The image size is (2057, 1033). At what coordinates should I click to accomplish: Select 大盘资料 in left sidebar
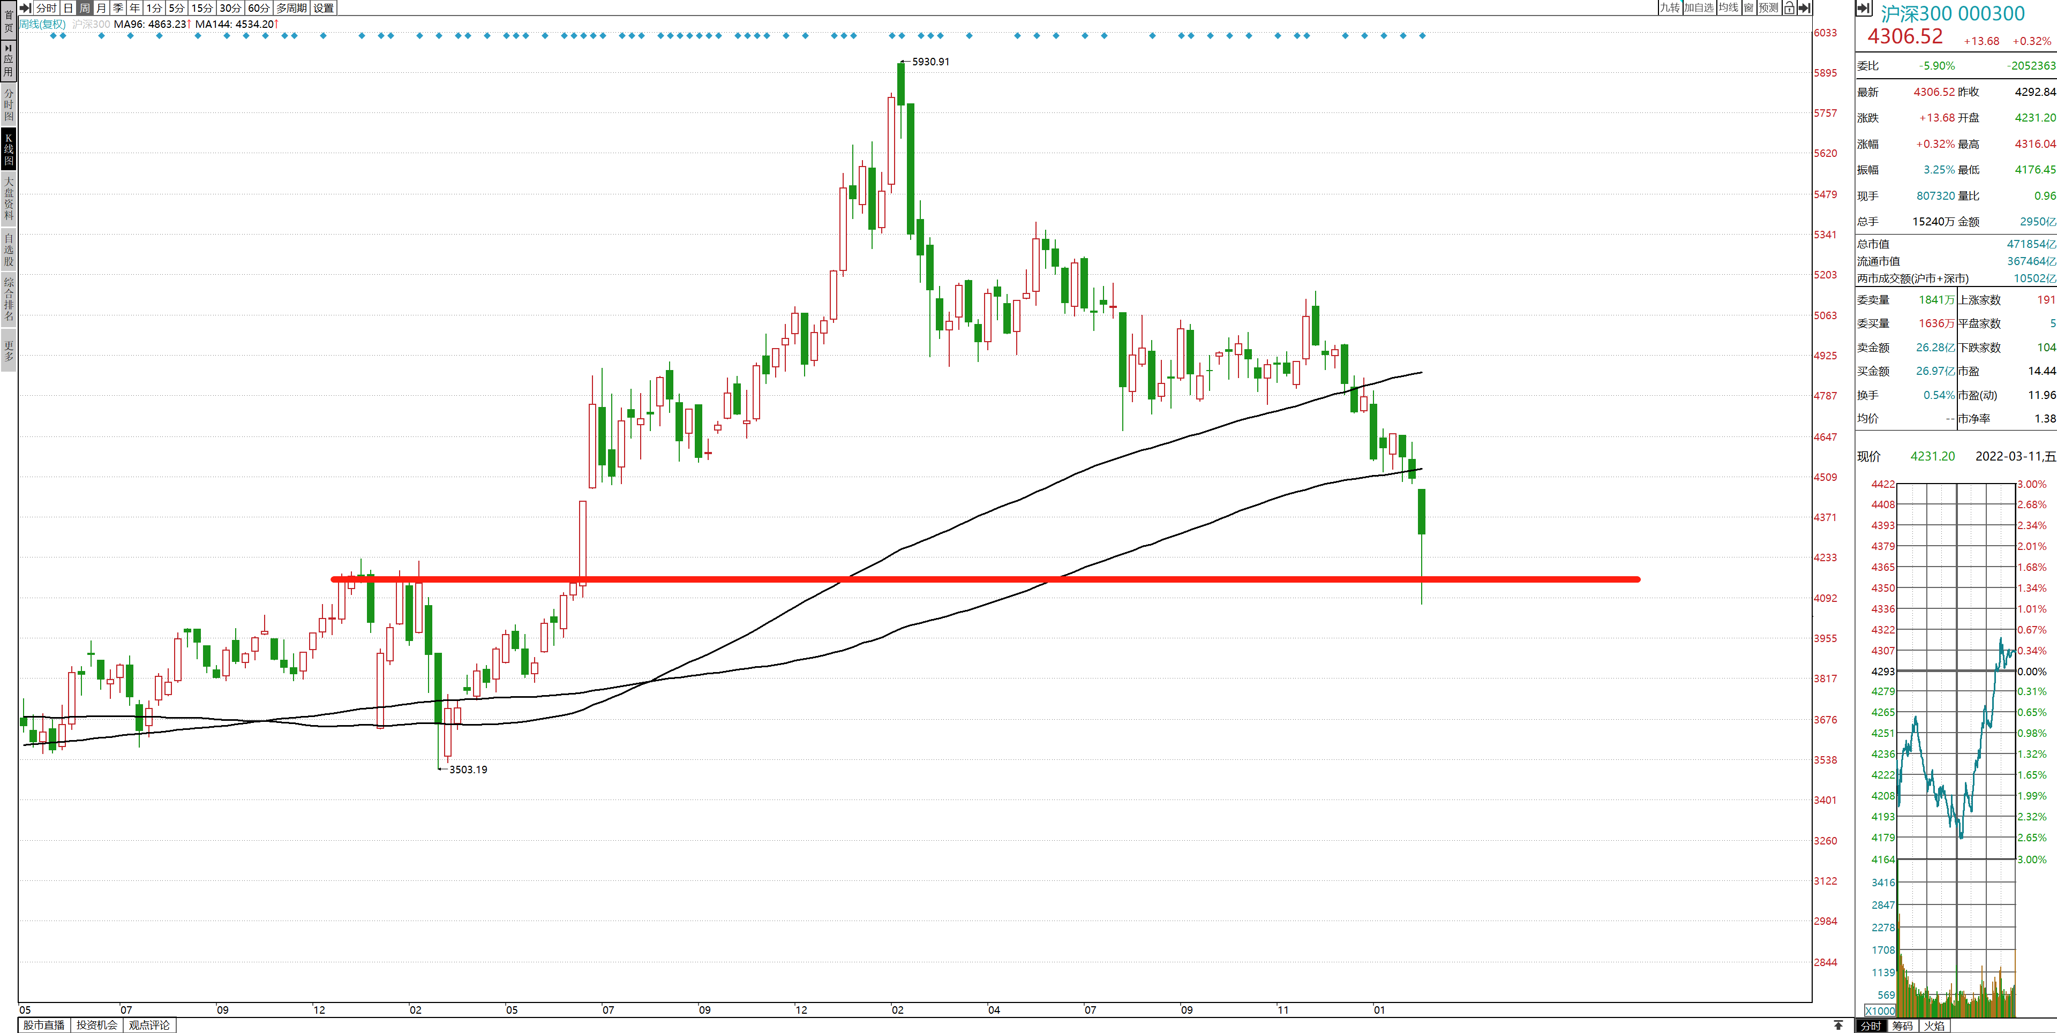tap(8, 198)
